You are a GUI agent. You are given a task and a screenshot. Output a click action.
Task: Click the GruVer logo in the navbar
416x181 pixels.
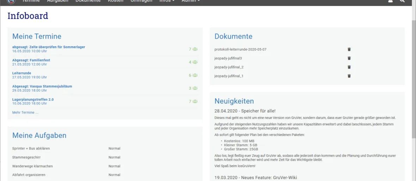coord(11,1)
